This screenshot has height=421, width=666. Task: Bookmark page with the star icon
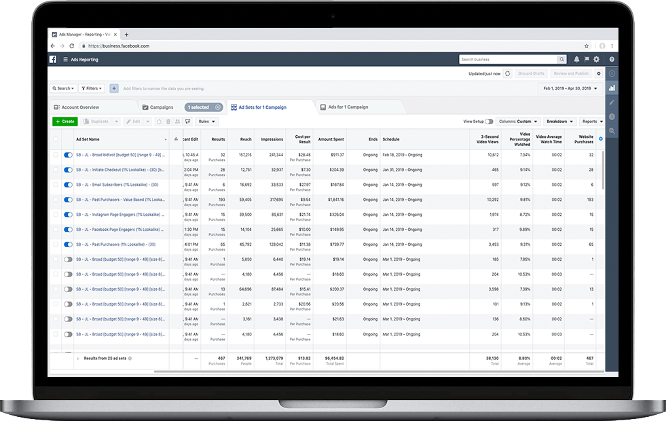pos(587,46)
